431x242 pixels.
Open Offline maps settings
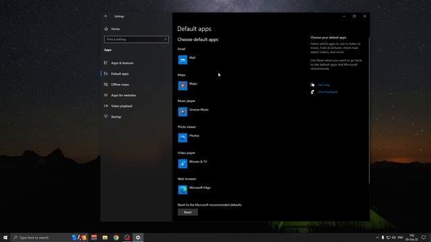[x=120, y=84]
